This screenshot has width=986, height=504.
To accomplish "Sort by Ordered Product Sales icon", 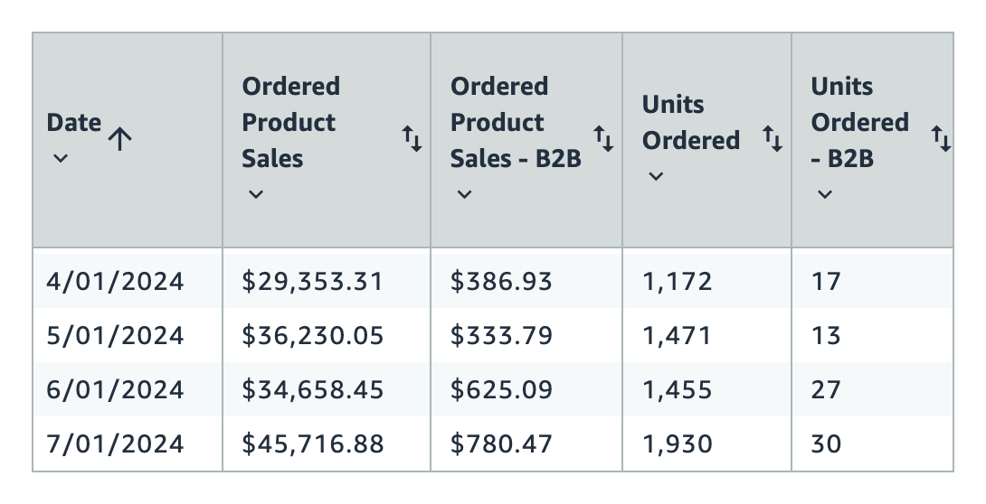I will pos(412,139).
